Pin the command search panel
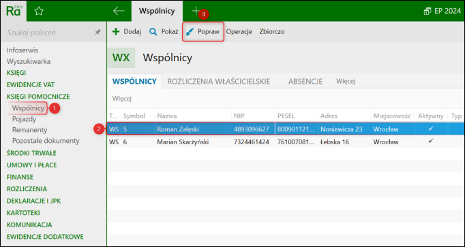 pos(97,33)
